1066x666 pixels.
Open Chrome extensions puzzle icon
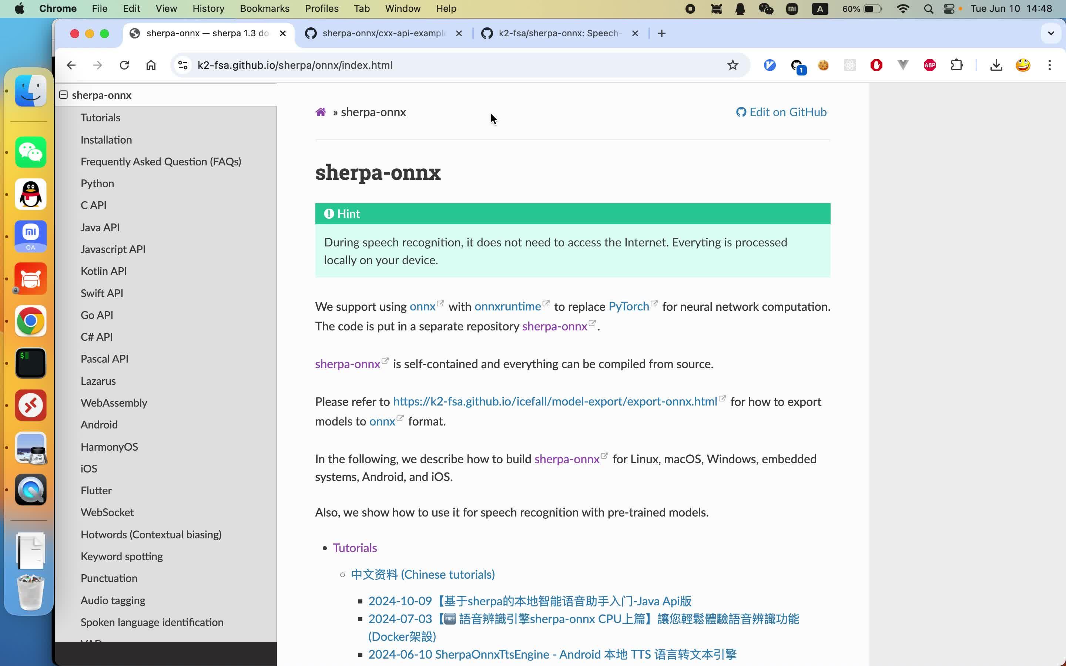point(956,65)
